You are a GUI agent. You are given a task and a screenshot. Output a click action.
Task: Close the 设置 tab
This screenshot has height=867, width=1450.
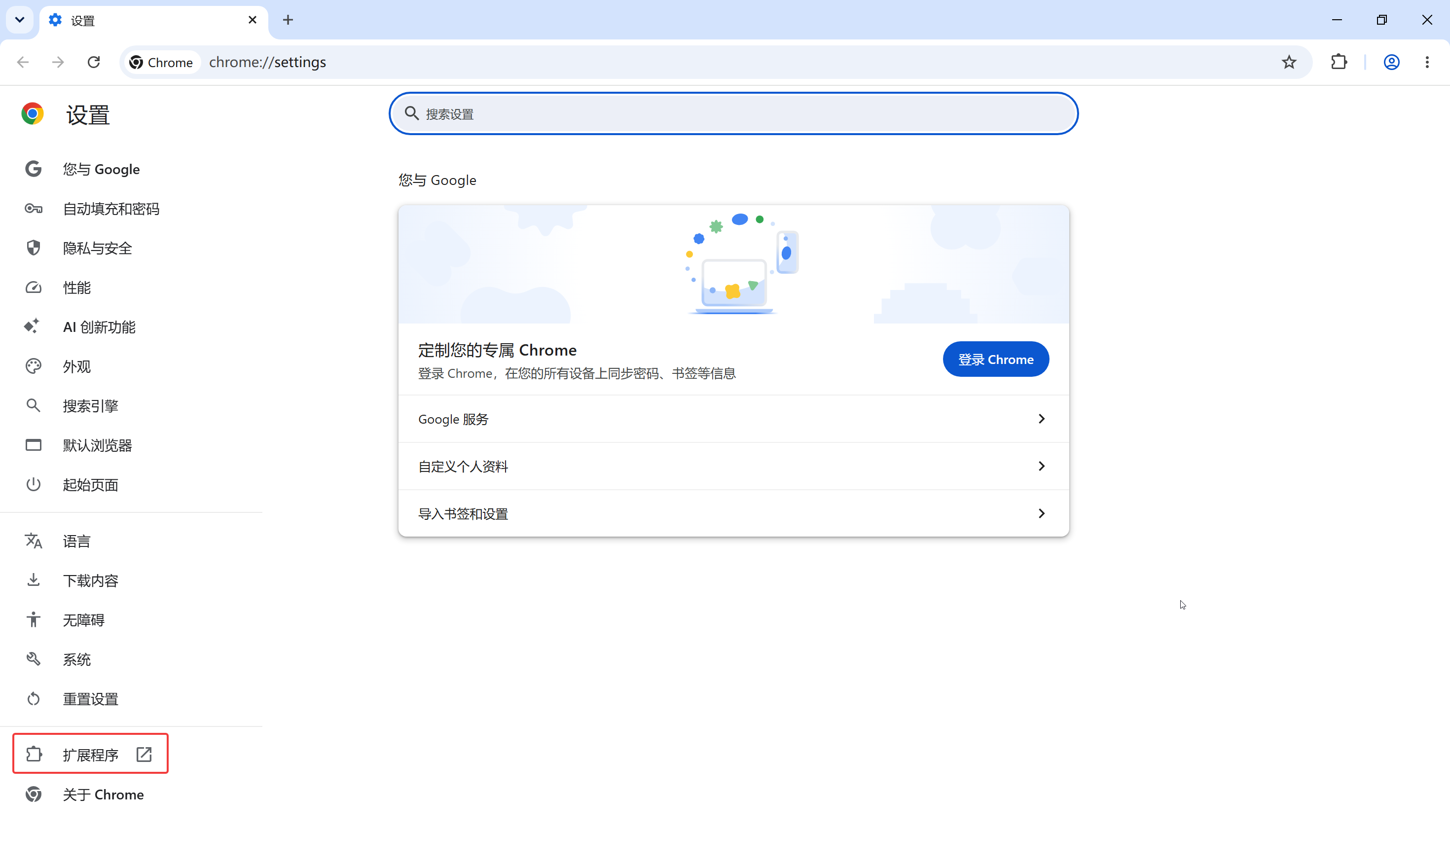coord(253,20)
